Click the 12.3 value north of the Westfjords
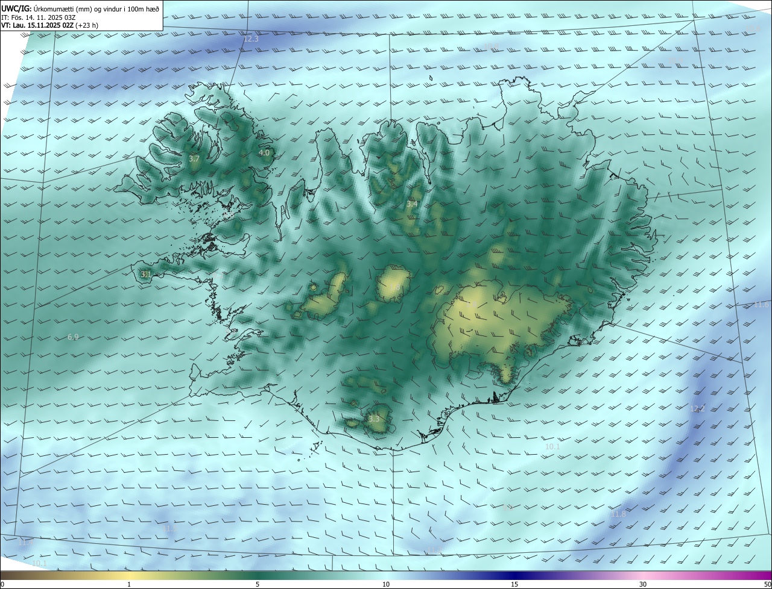The width and height of the screenshot is (772, 589). pos(251,39)
